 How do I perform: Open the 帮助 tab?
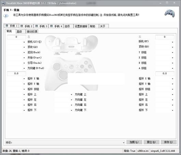[94, 26]
